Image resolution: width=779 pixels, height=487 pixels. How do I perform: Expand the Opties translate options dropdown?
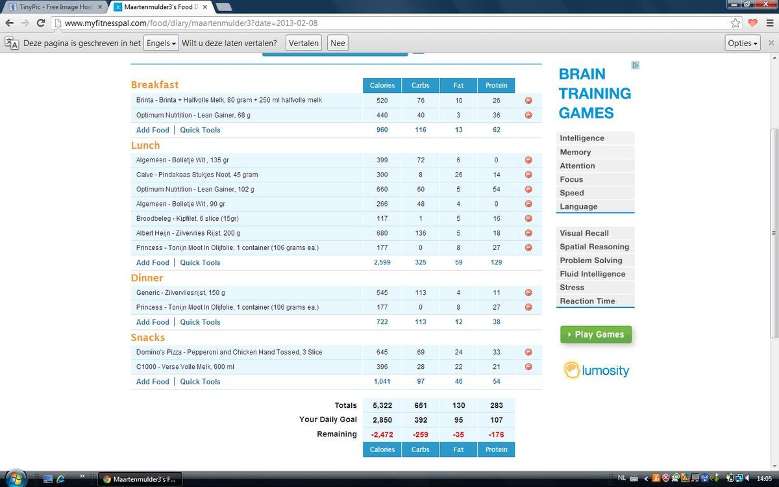pos(743,43)
